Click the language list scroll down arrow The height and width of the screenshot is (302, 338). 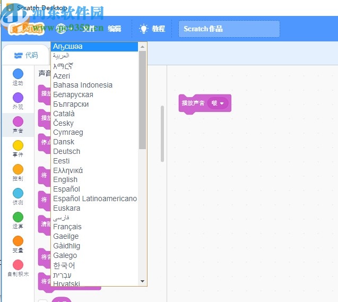(x=142, y=281)
